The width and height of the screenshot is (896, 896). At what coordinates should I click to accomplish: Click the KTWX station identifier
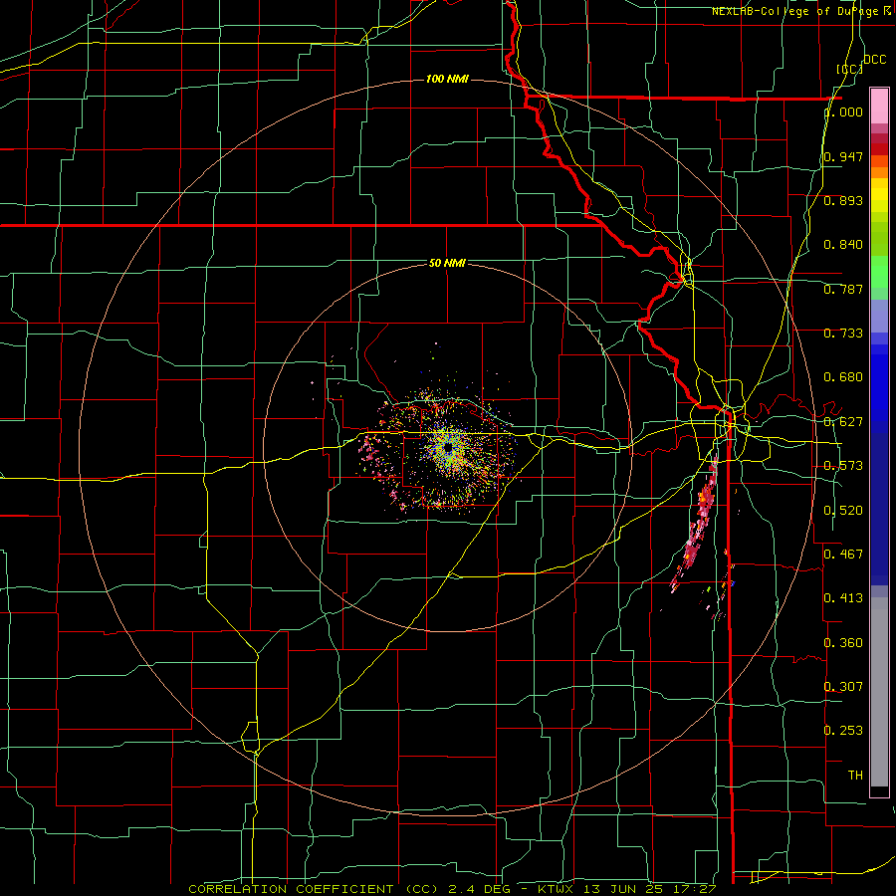[x=555, y=889]
